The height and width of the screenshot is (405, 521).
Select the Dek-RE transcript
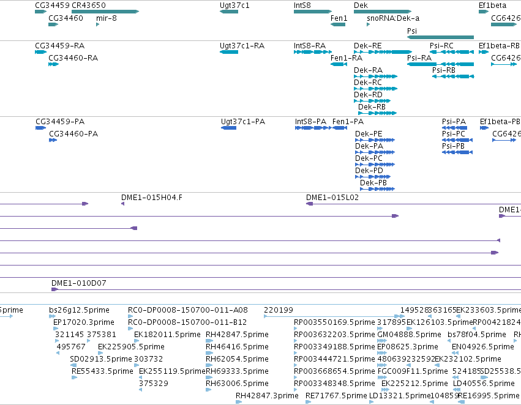(x=383, y=52)
